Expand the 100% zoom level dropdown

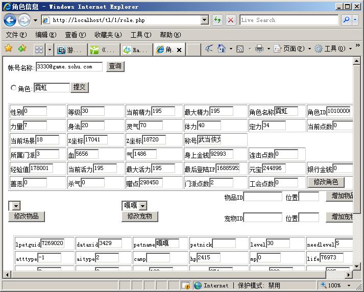[349, 285]
